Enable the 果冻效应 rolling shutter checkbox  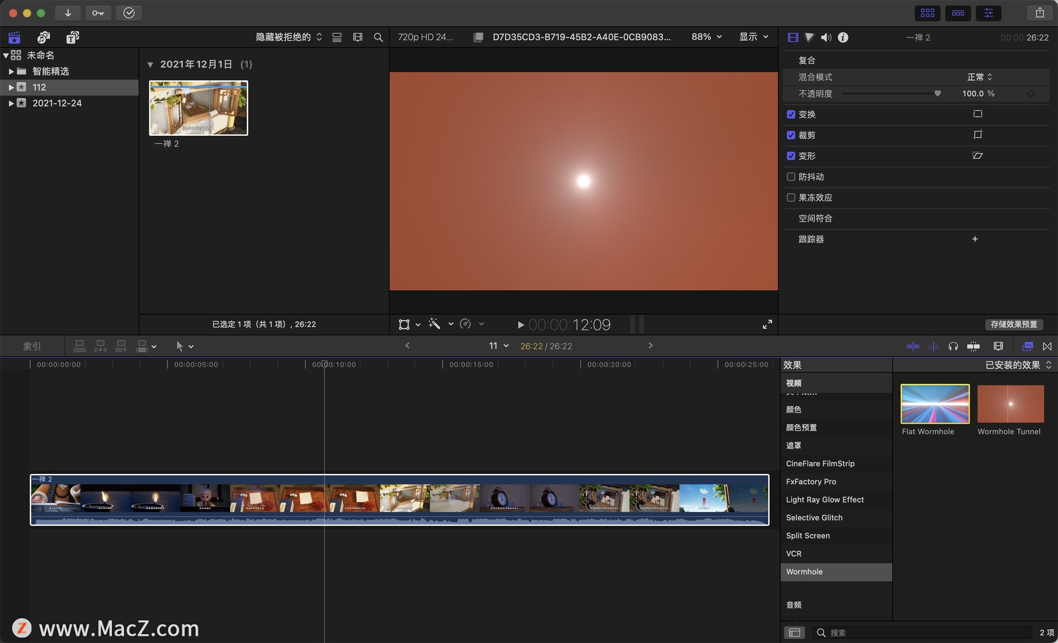click(791, 198)
